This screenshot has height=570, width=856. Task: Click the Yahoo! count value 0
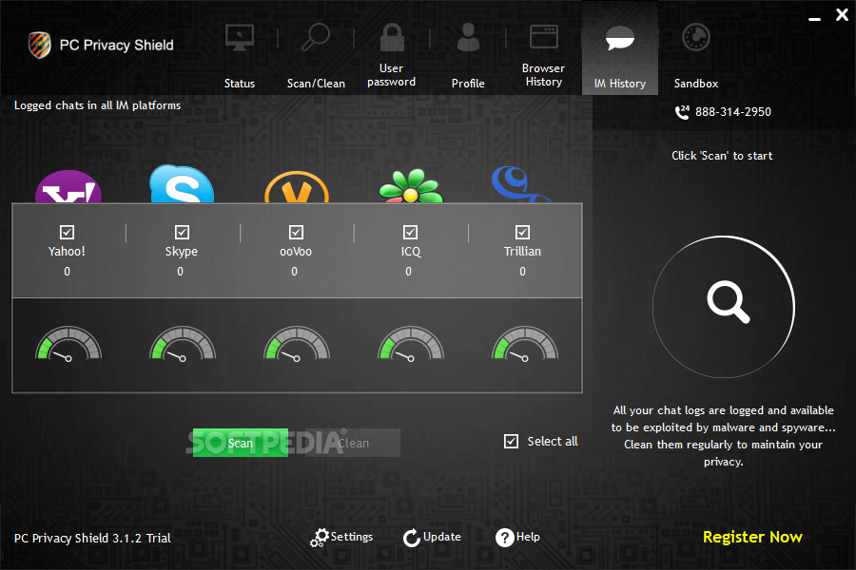[67, 272]
